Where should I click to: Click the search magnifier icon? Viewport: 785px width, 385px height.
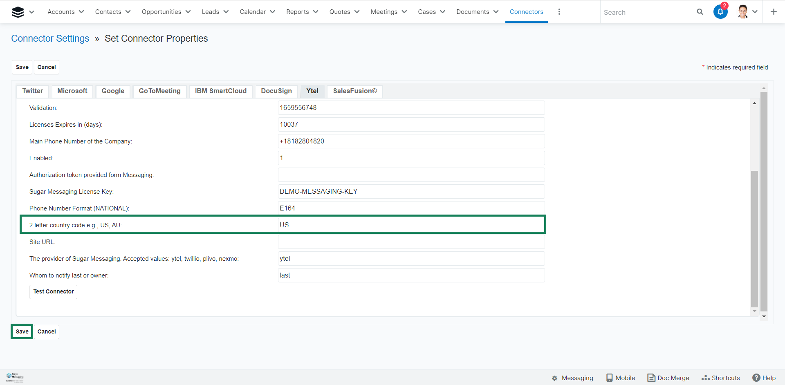click(700, 12)
